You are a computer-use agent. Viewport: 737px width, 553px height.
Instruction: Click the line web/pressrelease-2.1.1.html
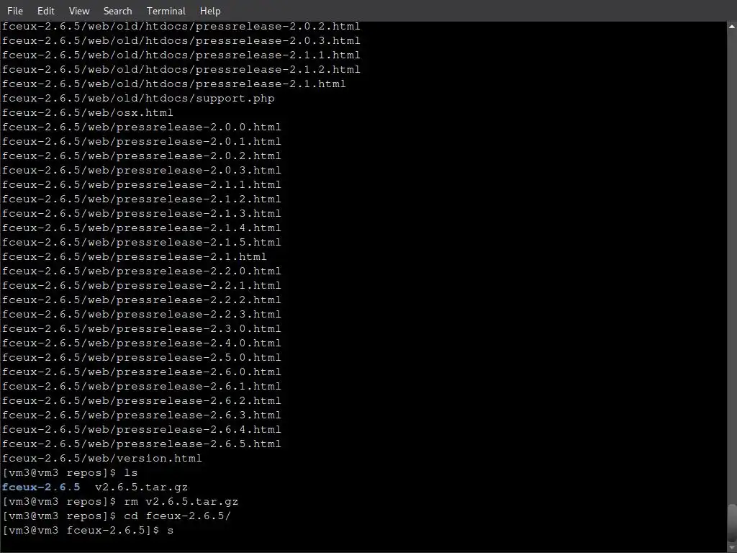coord(142,185)
